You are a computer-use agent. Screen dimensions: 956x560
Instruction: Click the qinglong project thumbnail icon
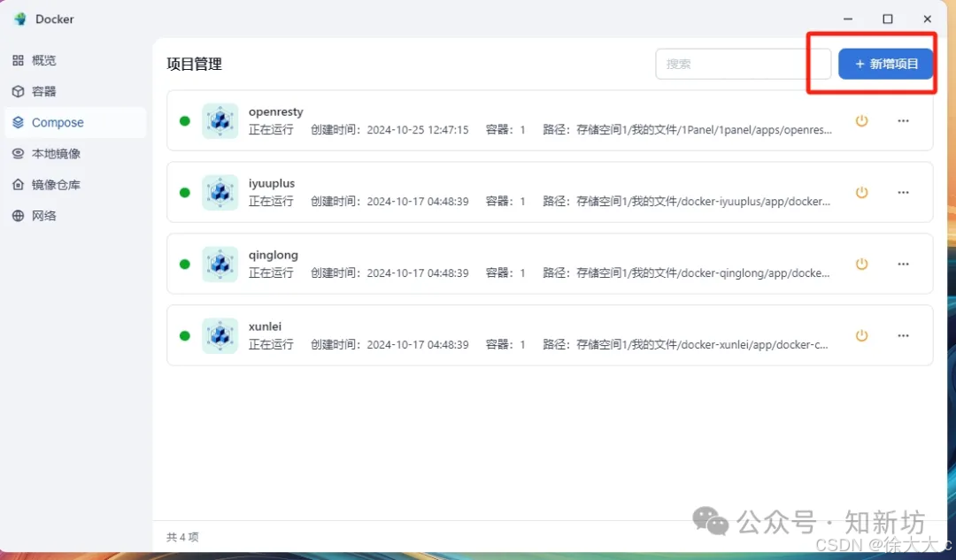[x=220, y=264]
